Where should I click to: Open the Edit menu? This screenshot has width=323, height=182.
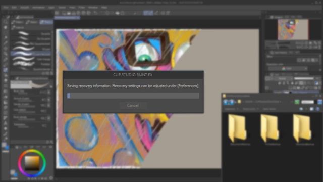[x=14, y=8]
